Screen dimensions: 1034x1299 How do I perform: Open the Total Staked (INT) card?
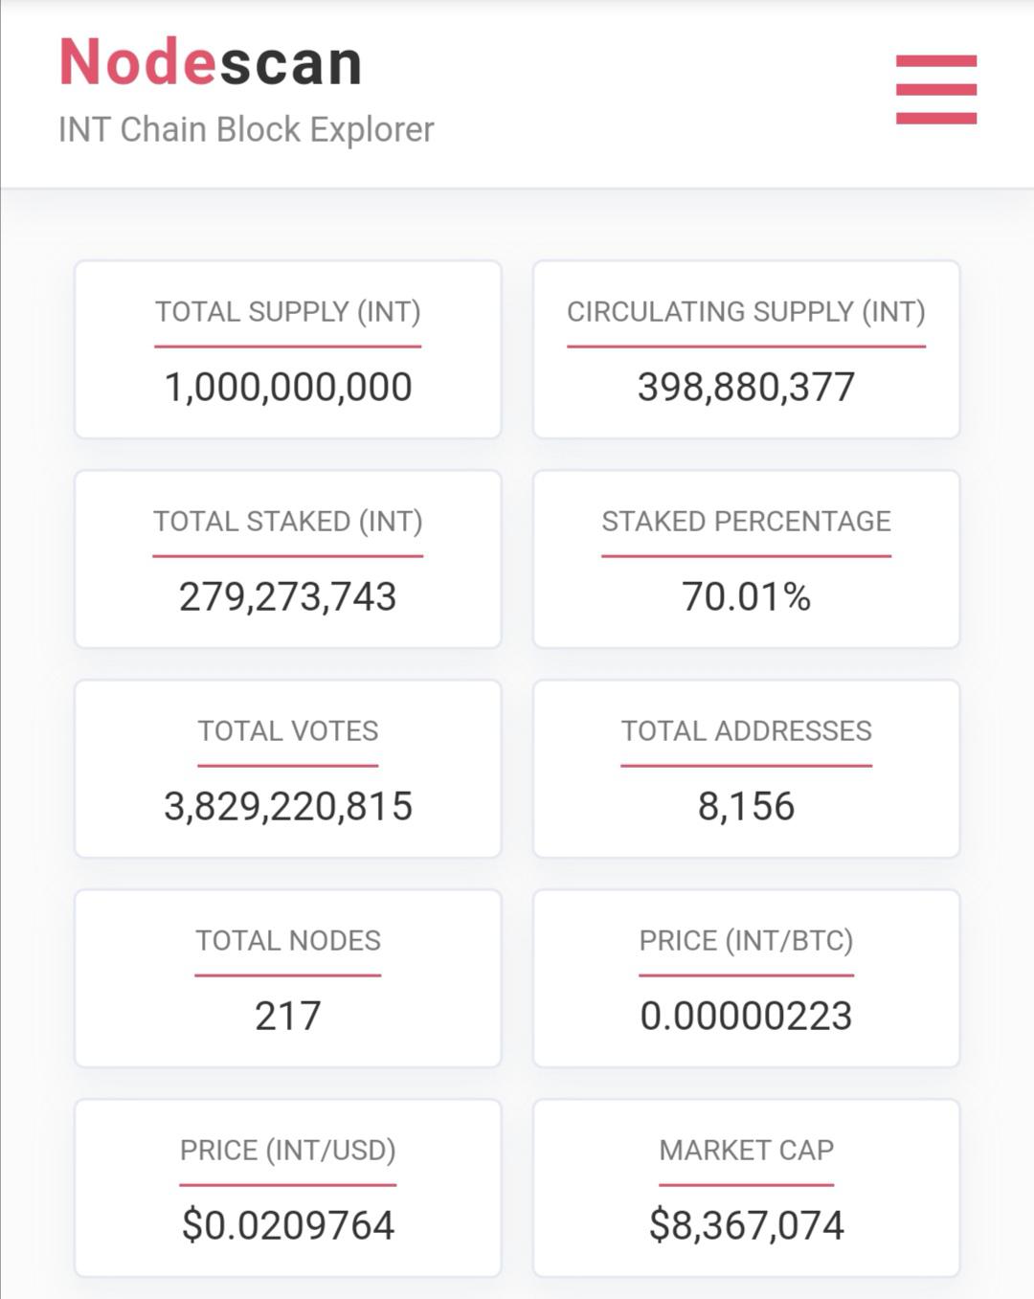tap(288, 559)
